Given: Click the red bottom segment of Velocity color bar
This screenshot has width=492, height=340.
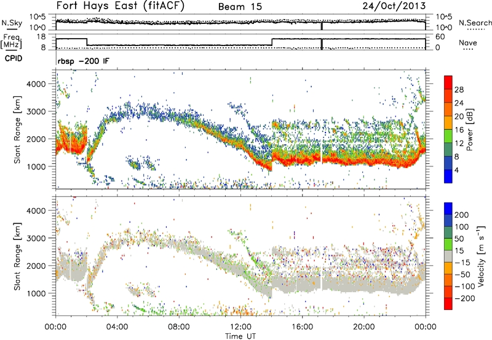Looking at the screenshot, I should tap(448, 304).
